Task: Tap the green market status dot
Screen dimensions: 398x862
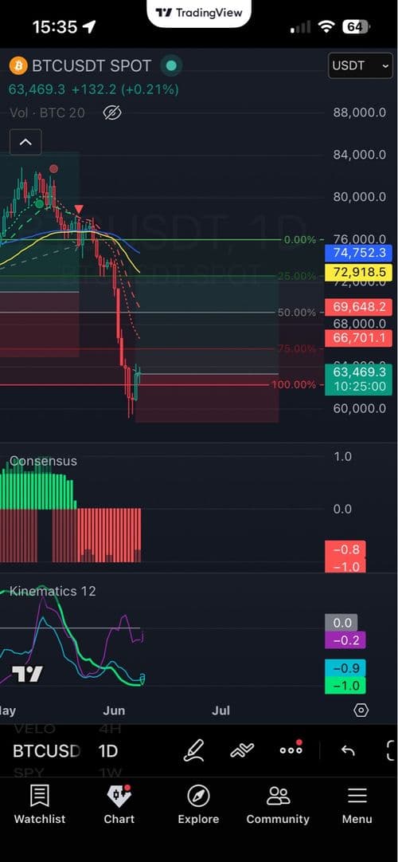Action: pyautogui.click(x=171, y=66)
